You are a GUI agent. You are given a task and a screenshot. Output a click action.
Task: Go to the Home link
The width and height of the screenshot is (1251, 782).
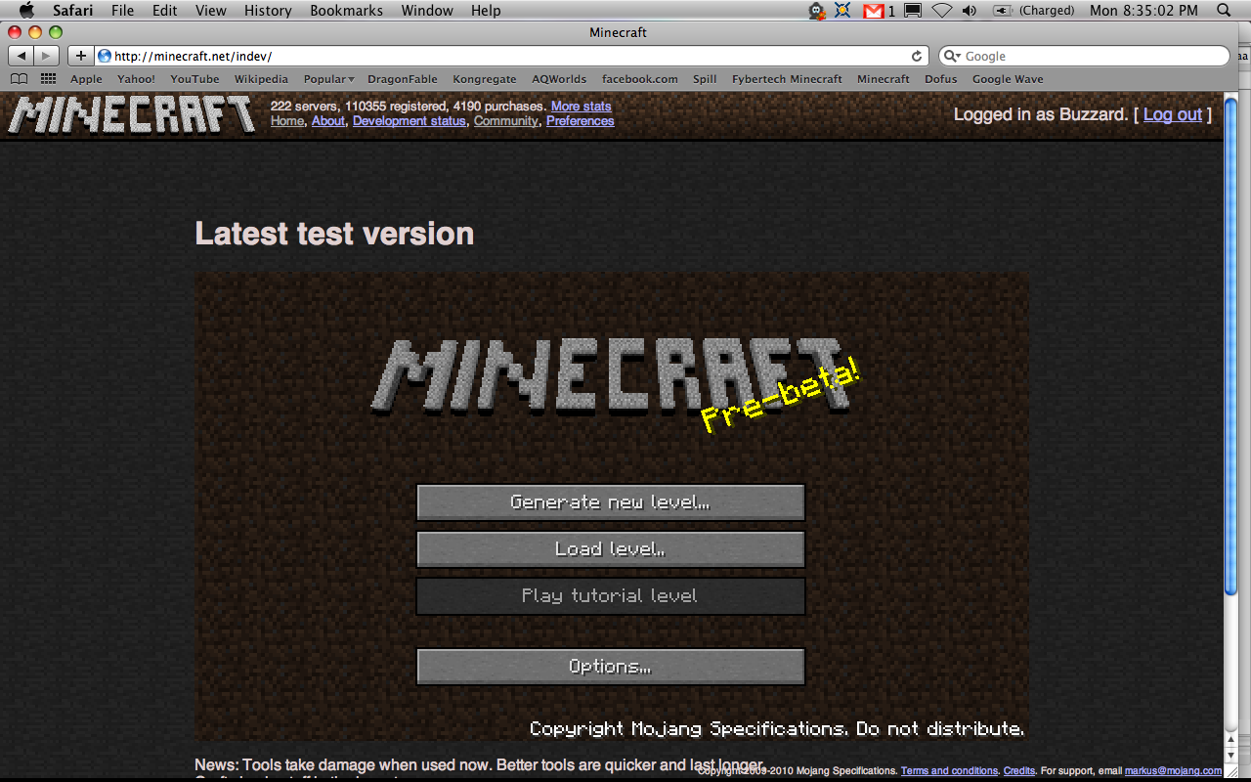[x=287, y=121]
